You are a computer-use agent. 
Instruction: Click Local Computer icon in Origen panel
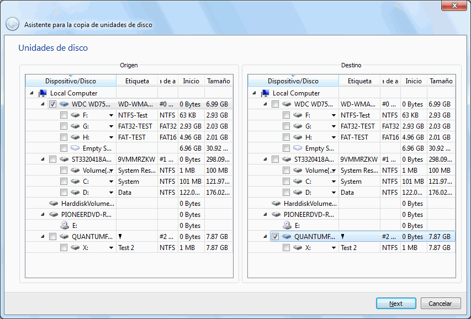[x=43, y=93]
